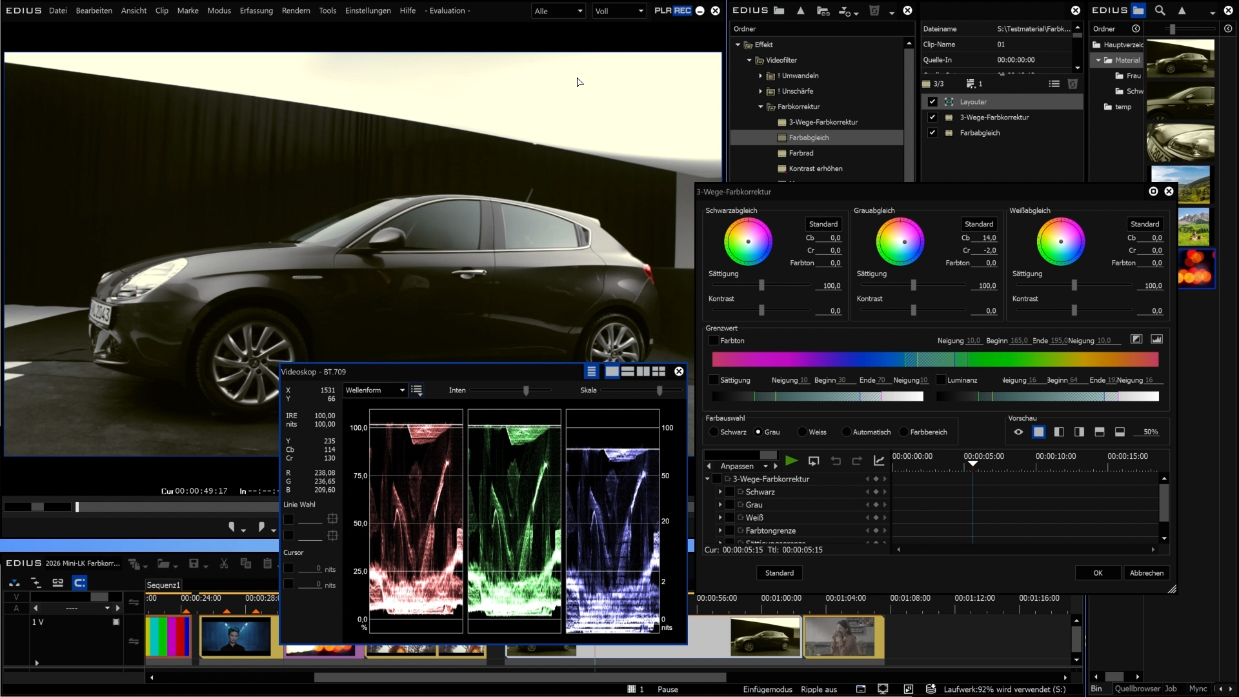
Task: Uncheck the Farbabgleich filter checkbox
Action: coord(932,133)
